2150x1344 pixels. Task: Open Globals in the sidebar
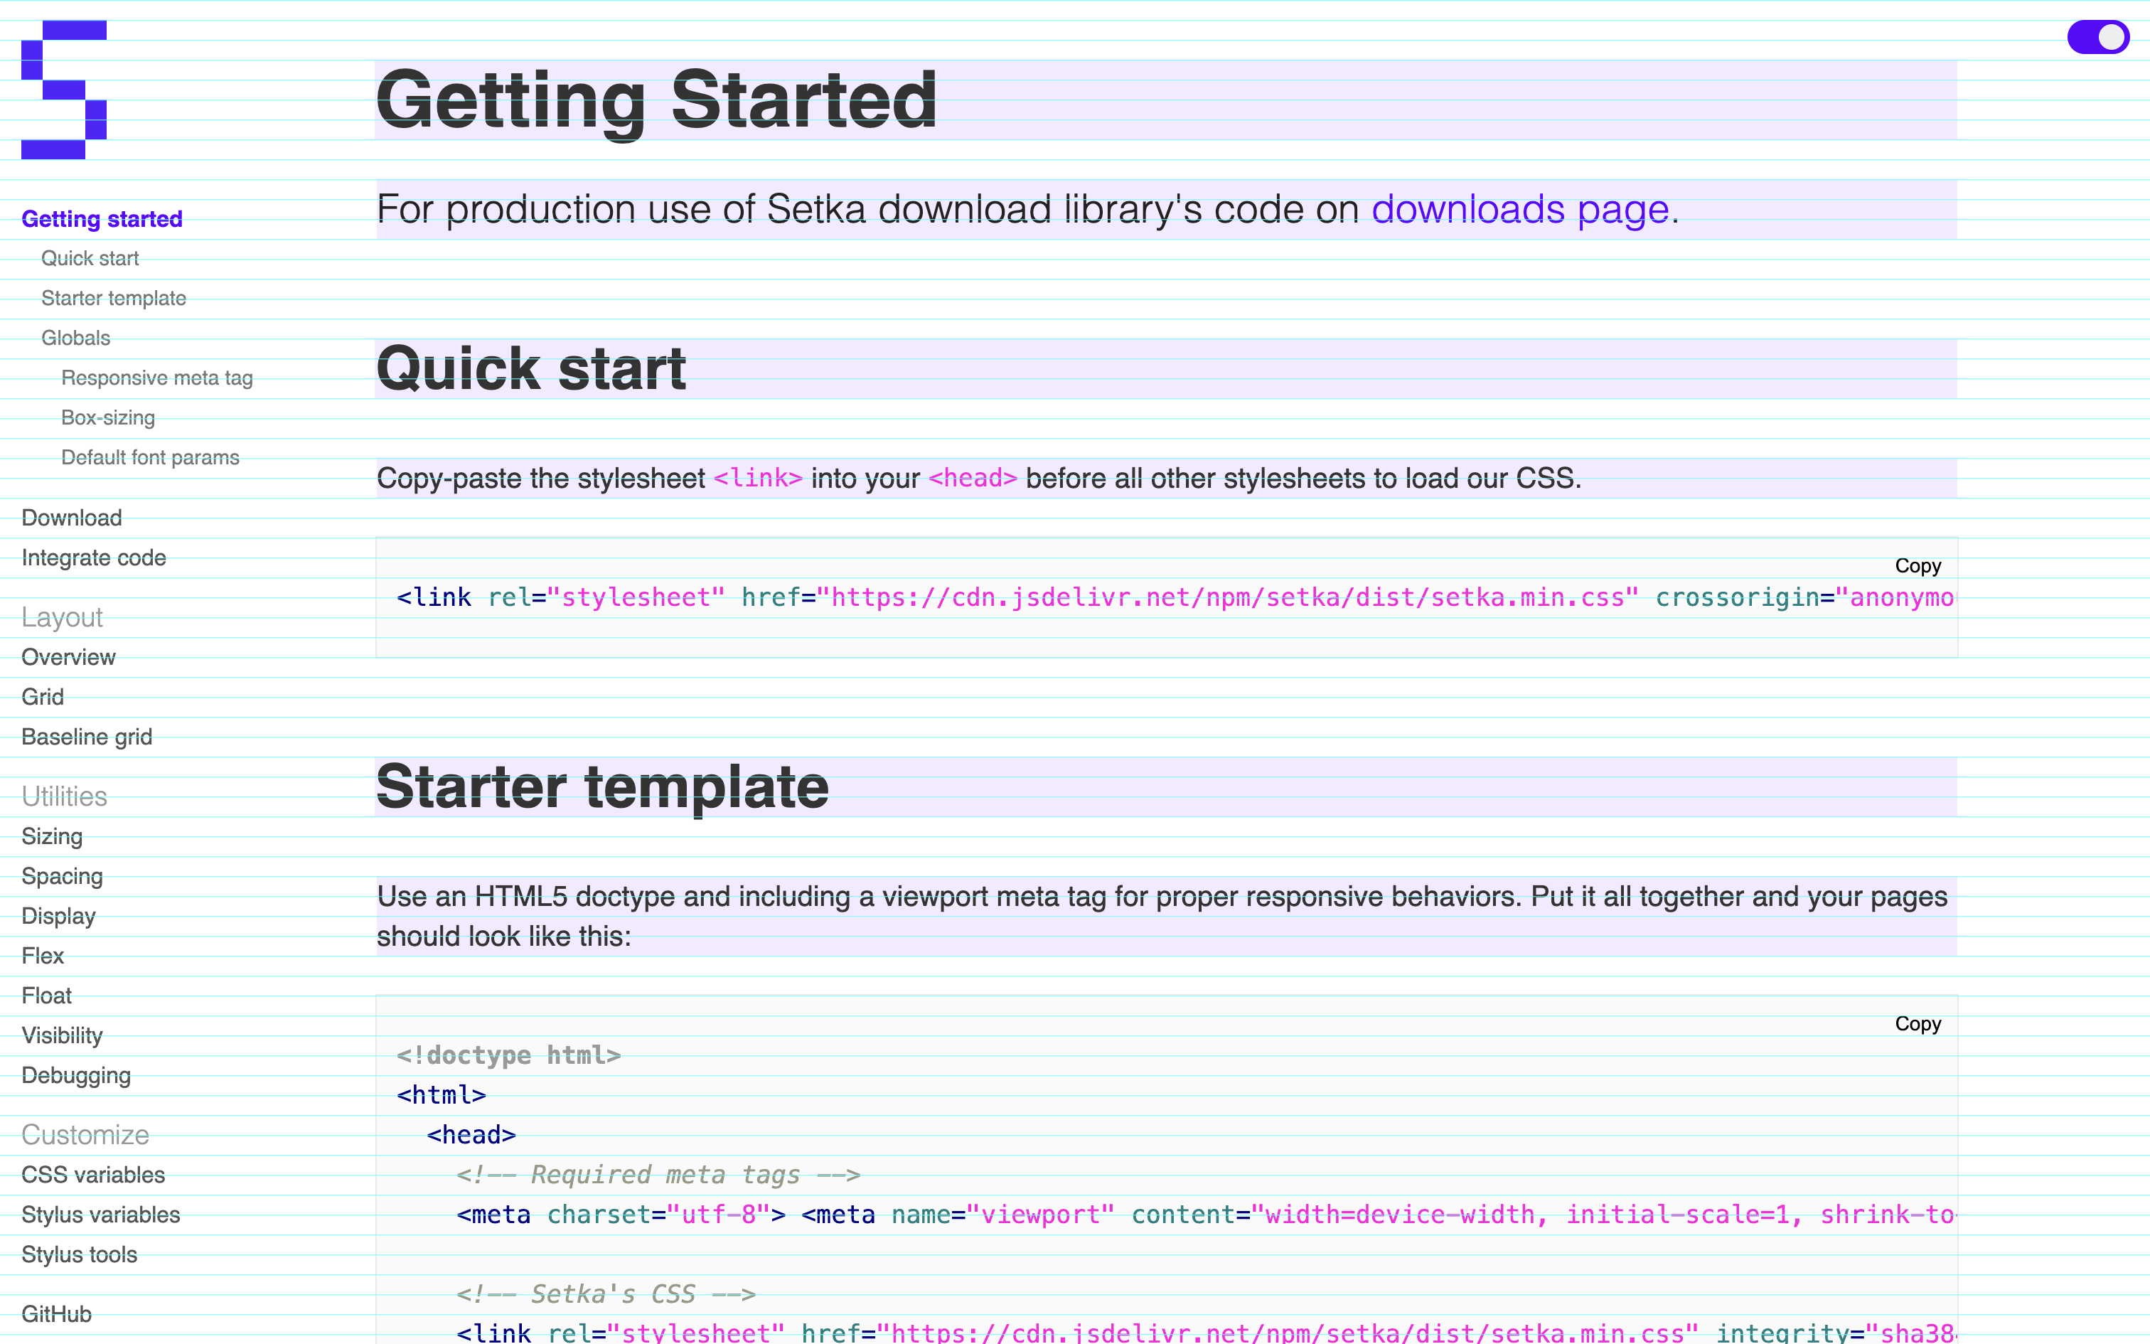click(75, 338)
